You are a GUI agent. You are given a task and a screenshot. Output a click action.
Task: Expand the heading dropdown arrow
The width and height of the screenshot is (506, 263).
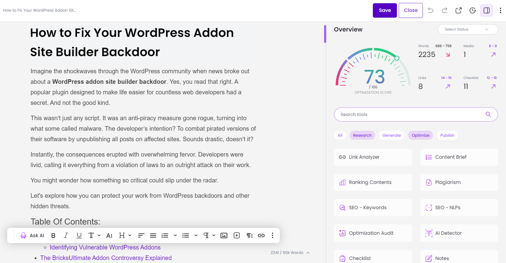(x=130, y=235)
